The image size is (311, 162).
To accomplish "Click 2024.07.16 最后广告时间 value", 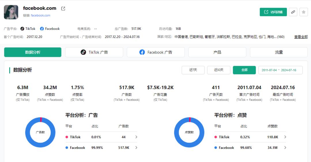I will pyautogui.click(x=283, y=87).
